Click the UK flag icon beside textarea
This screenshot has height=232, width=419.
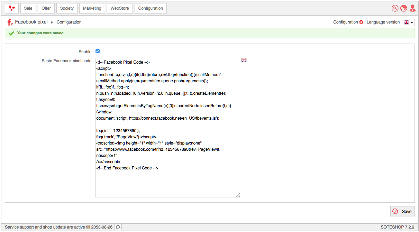(244, 60)
